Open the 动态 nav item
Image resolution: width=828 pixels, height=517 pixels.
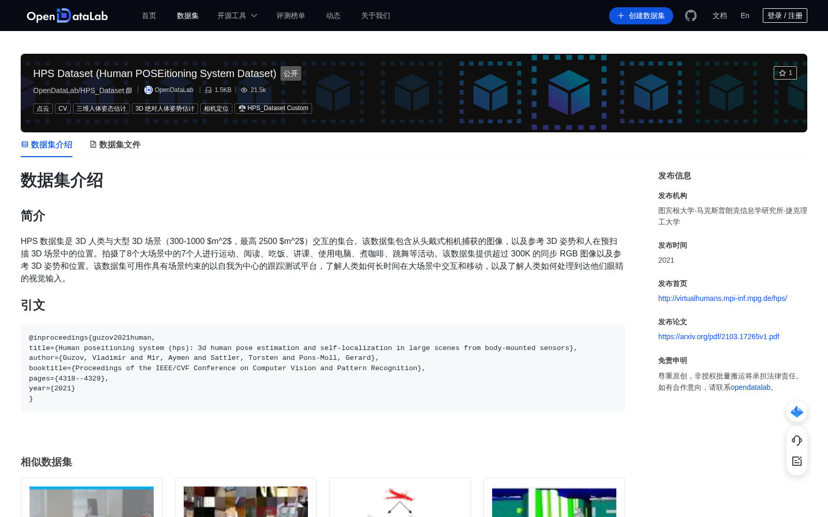(333, 16)
